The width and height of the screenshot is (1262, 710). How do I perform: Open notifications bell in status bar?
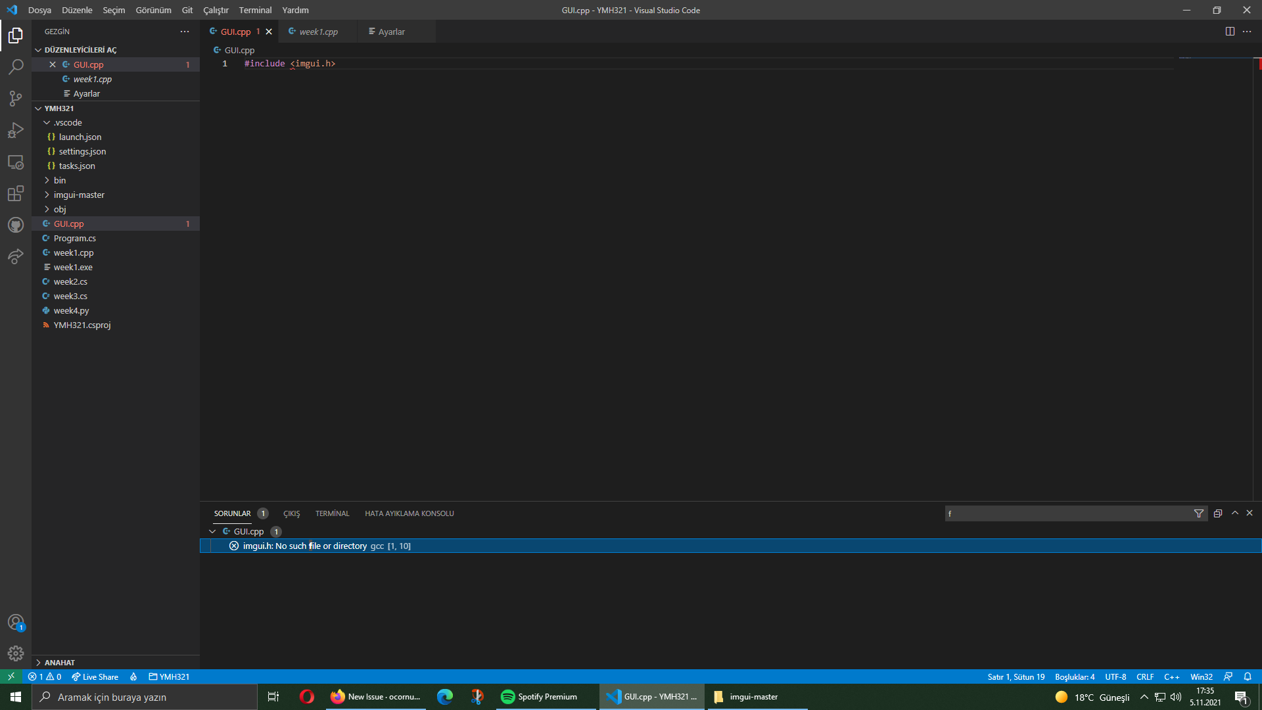(1248, 676)
